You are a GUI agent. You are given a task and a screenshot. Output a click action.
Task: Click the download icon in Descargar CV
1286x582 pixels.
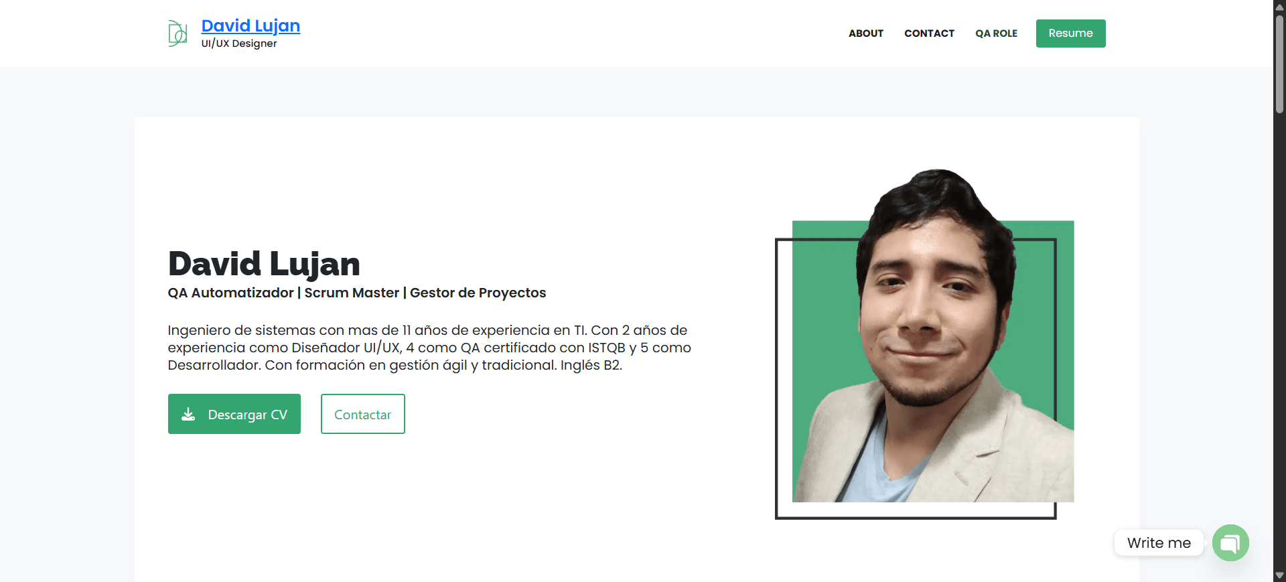[188, 415]
